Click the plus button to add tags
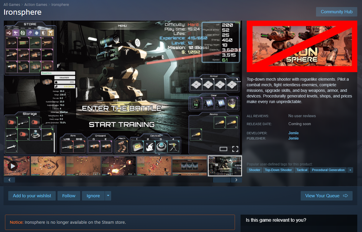Viewport: 362px width, 232px height. point(350,170)
